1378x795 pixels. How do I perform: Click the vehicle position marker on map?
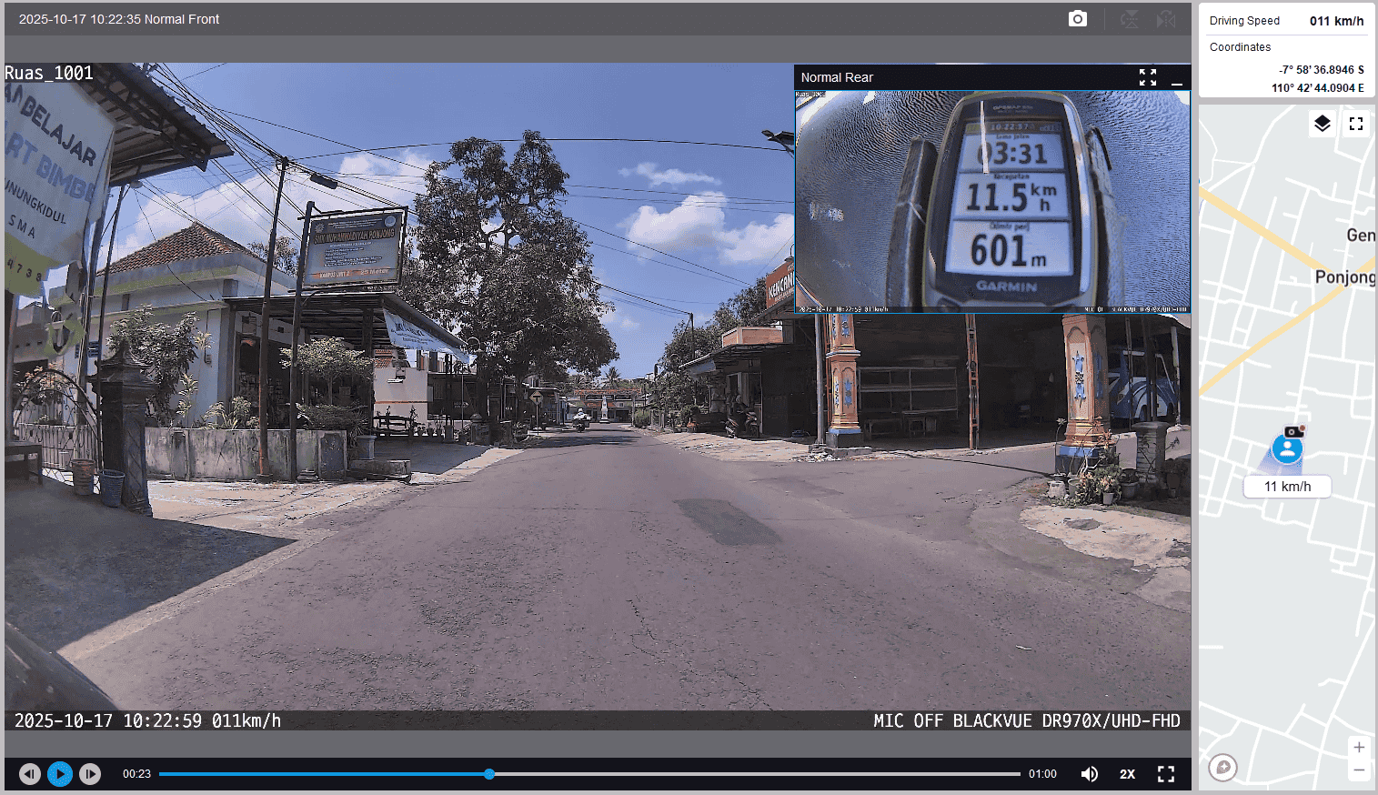pos(1287,448)
